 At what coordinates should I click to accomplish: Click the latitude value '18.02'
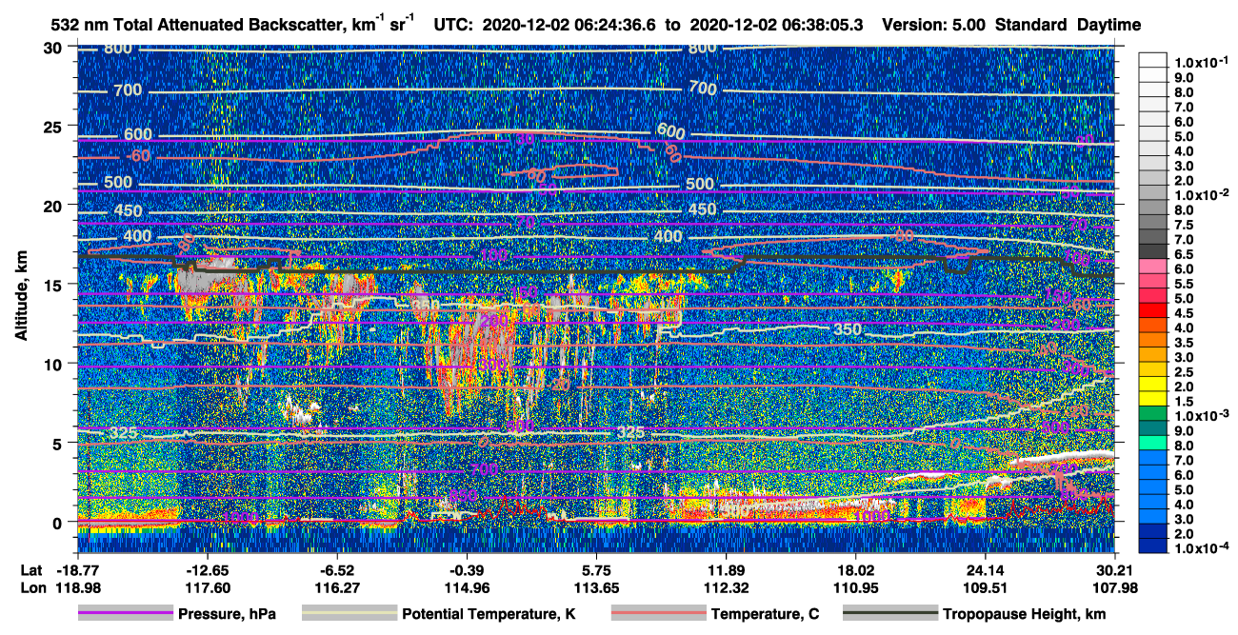856,570
